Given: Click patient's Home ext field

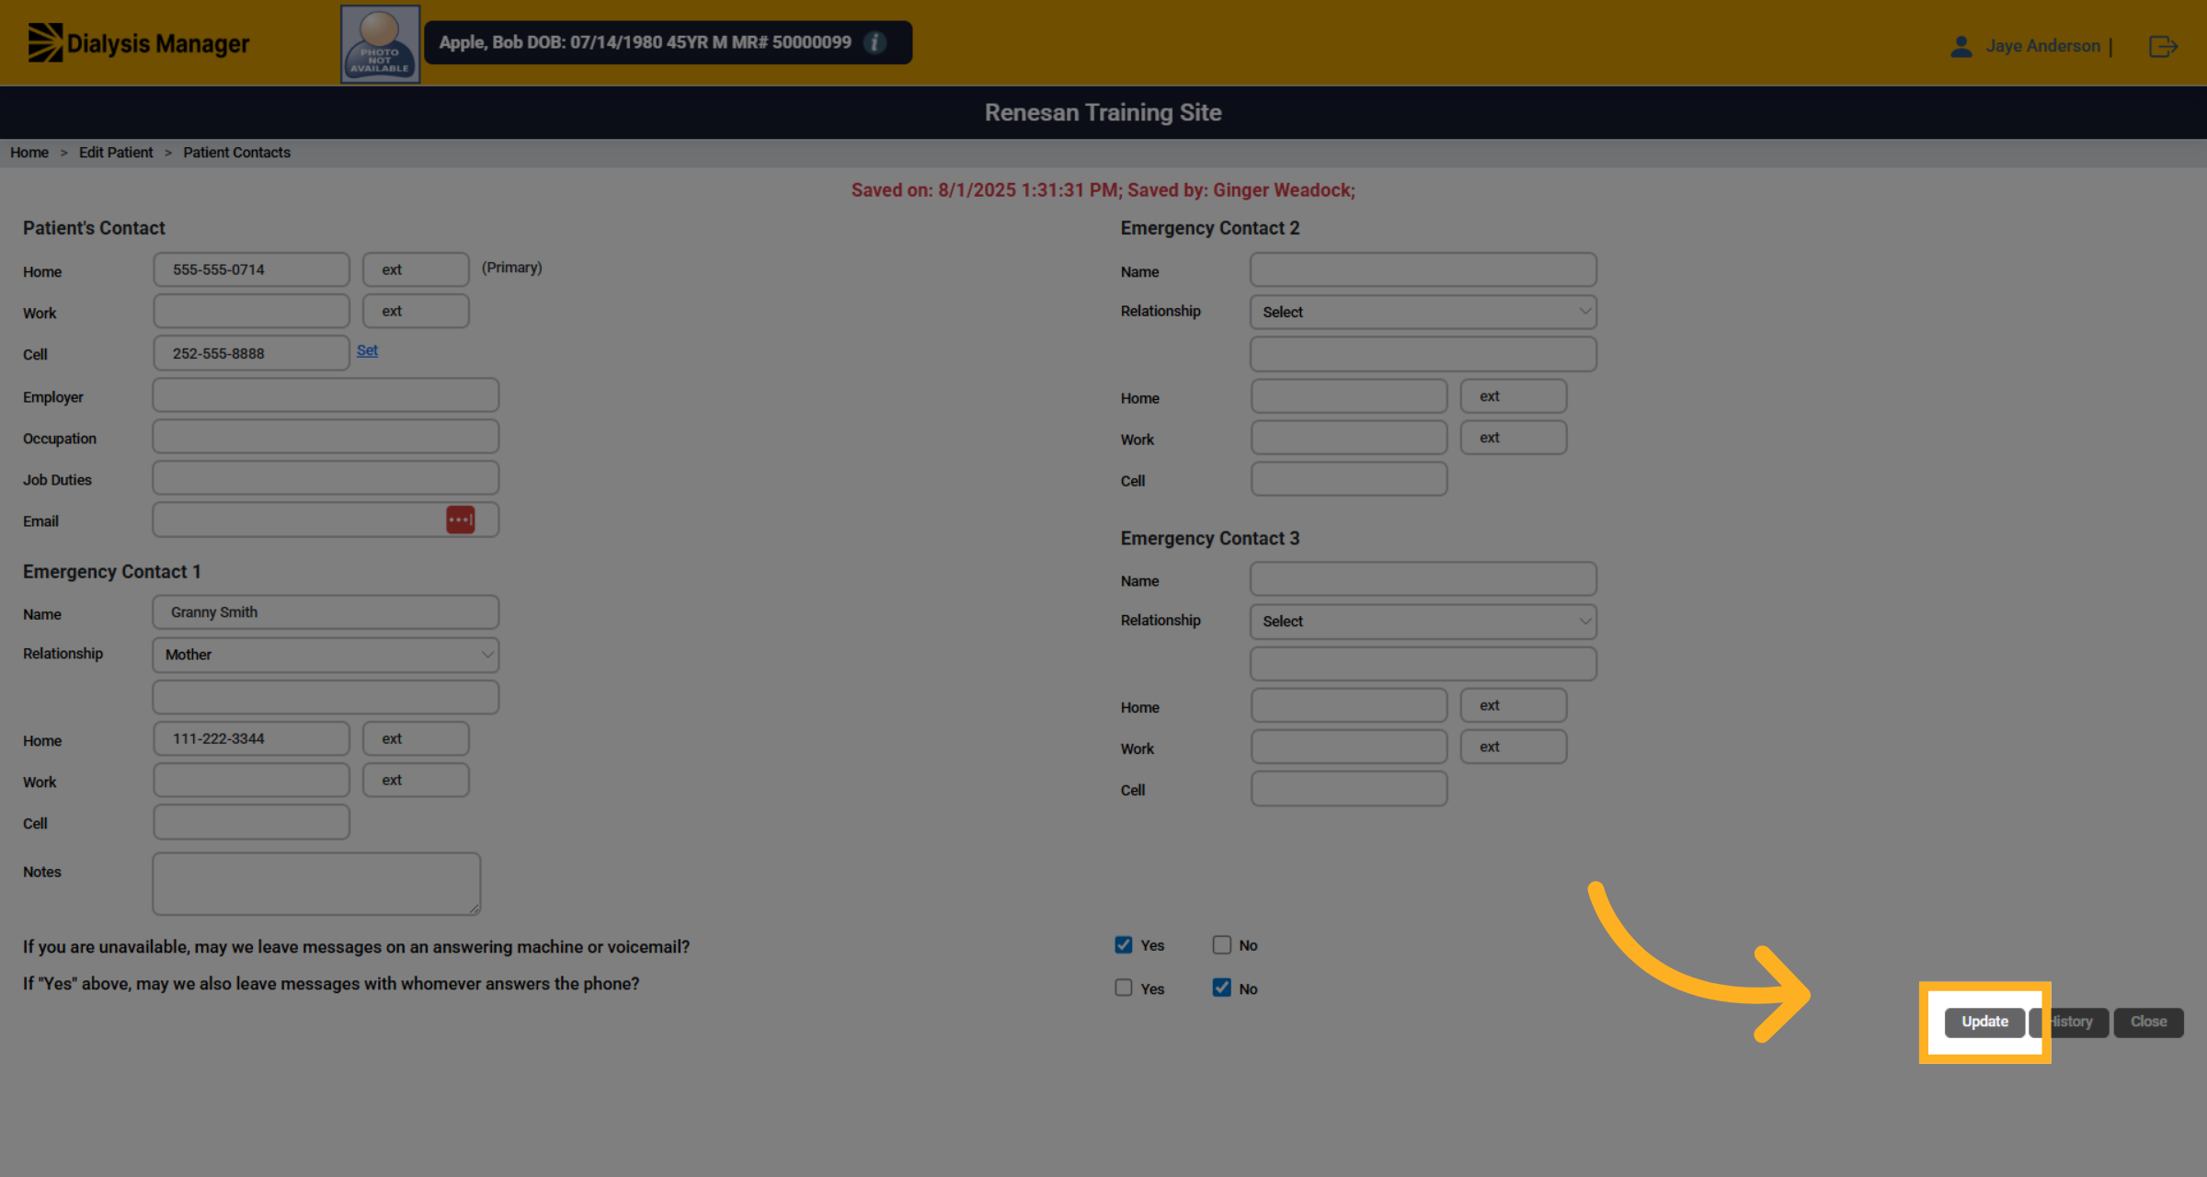Looking at the screenshot, I should pyautogui.click(x=416, y=269).
